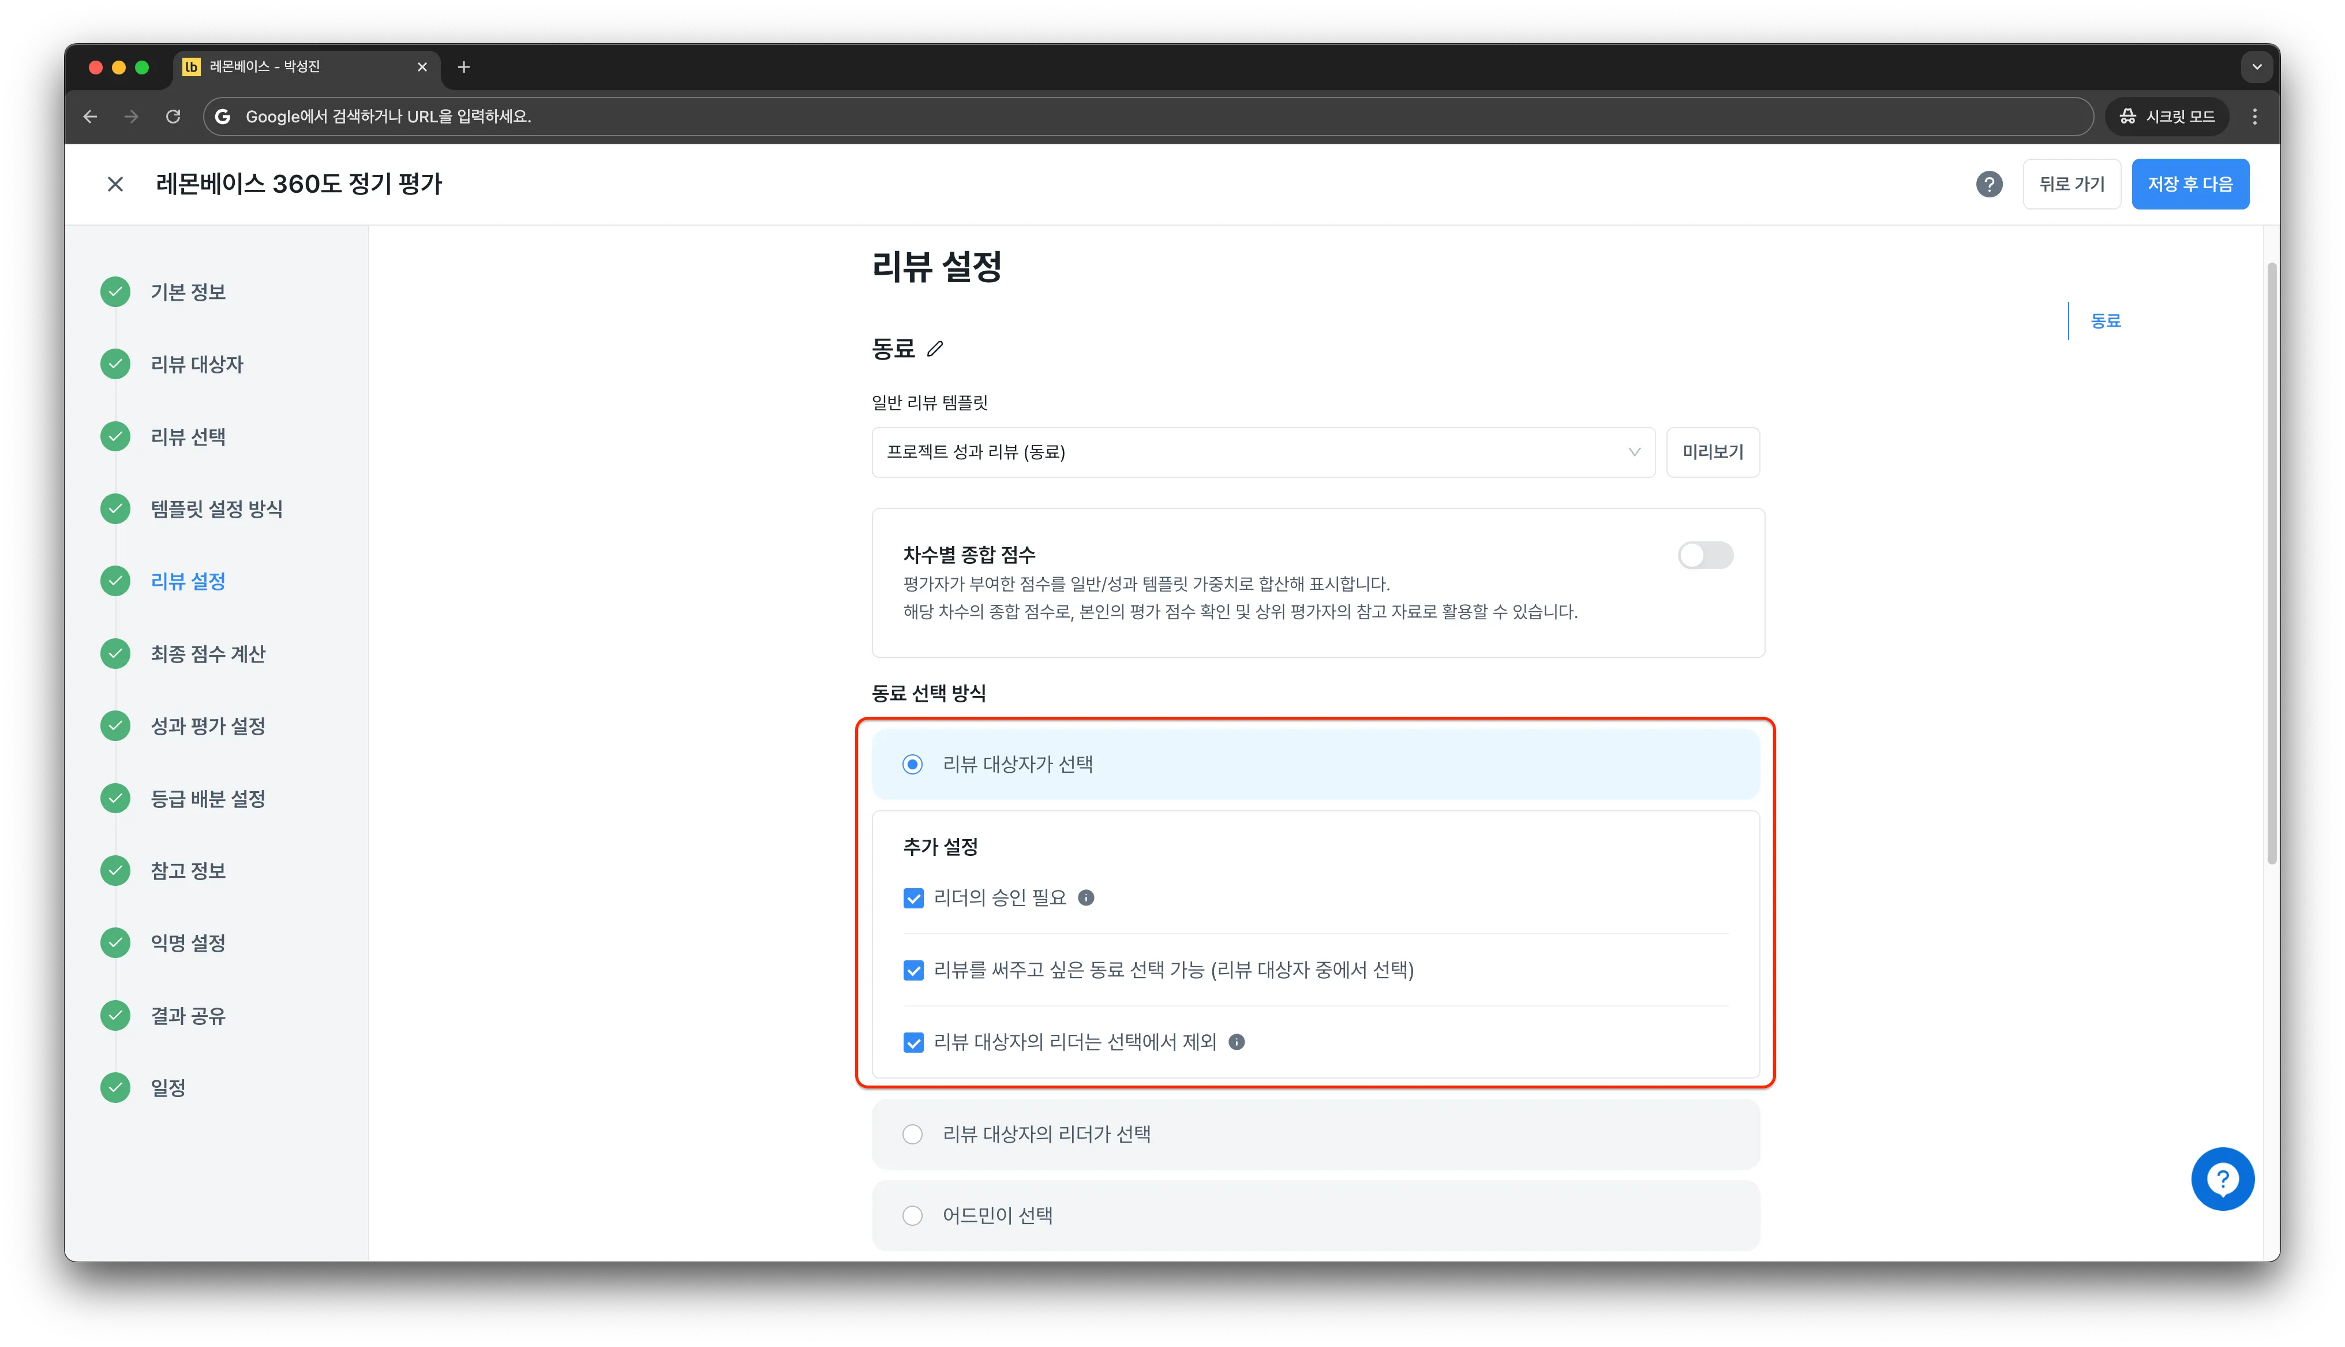The width and height of the screenshot is (2345, 1347).
Task: Click the browser forward arrow
Action: [x=132, y=117]
